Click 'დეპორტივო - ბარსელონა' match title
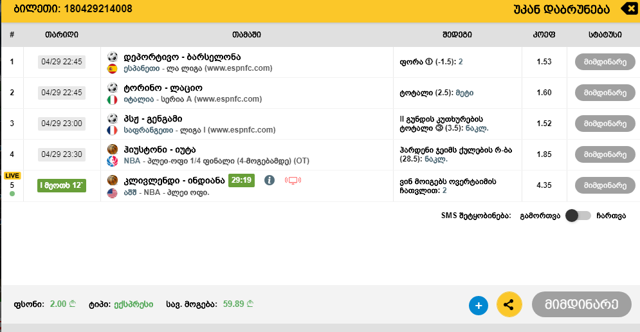 pos(182,57)
